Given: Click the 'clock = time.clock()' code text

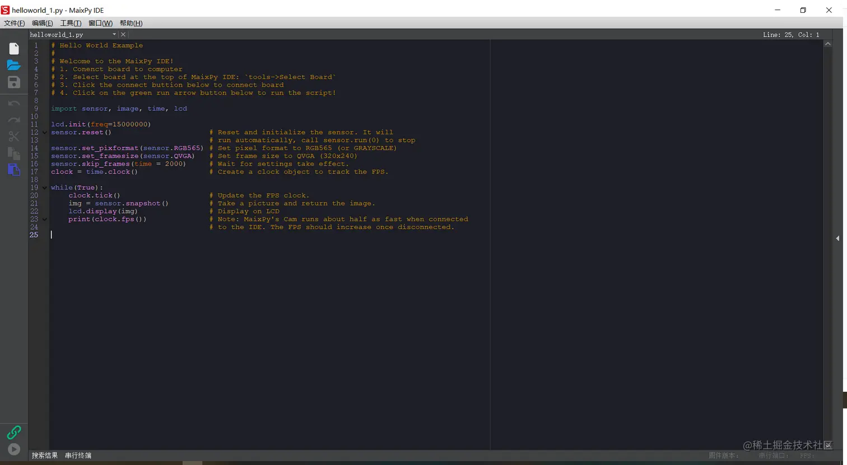Looking at the screenshot, I should (94, 172).
